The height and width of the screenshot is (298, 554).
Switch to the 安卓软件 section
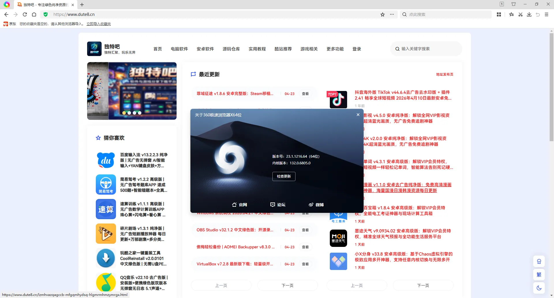(x=205, y=49)
